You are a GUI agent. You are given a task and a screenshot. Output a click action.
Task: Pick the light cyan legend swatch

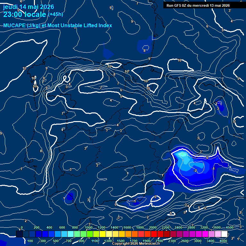coord(70,234)
